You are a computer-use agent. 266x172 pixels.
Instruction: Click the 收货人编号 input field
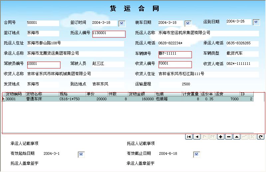click(x=175, y=64)
